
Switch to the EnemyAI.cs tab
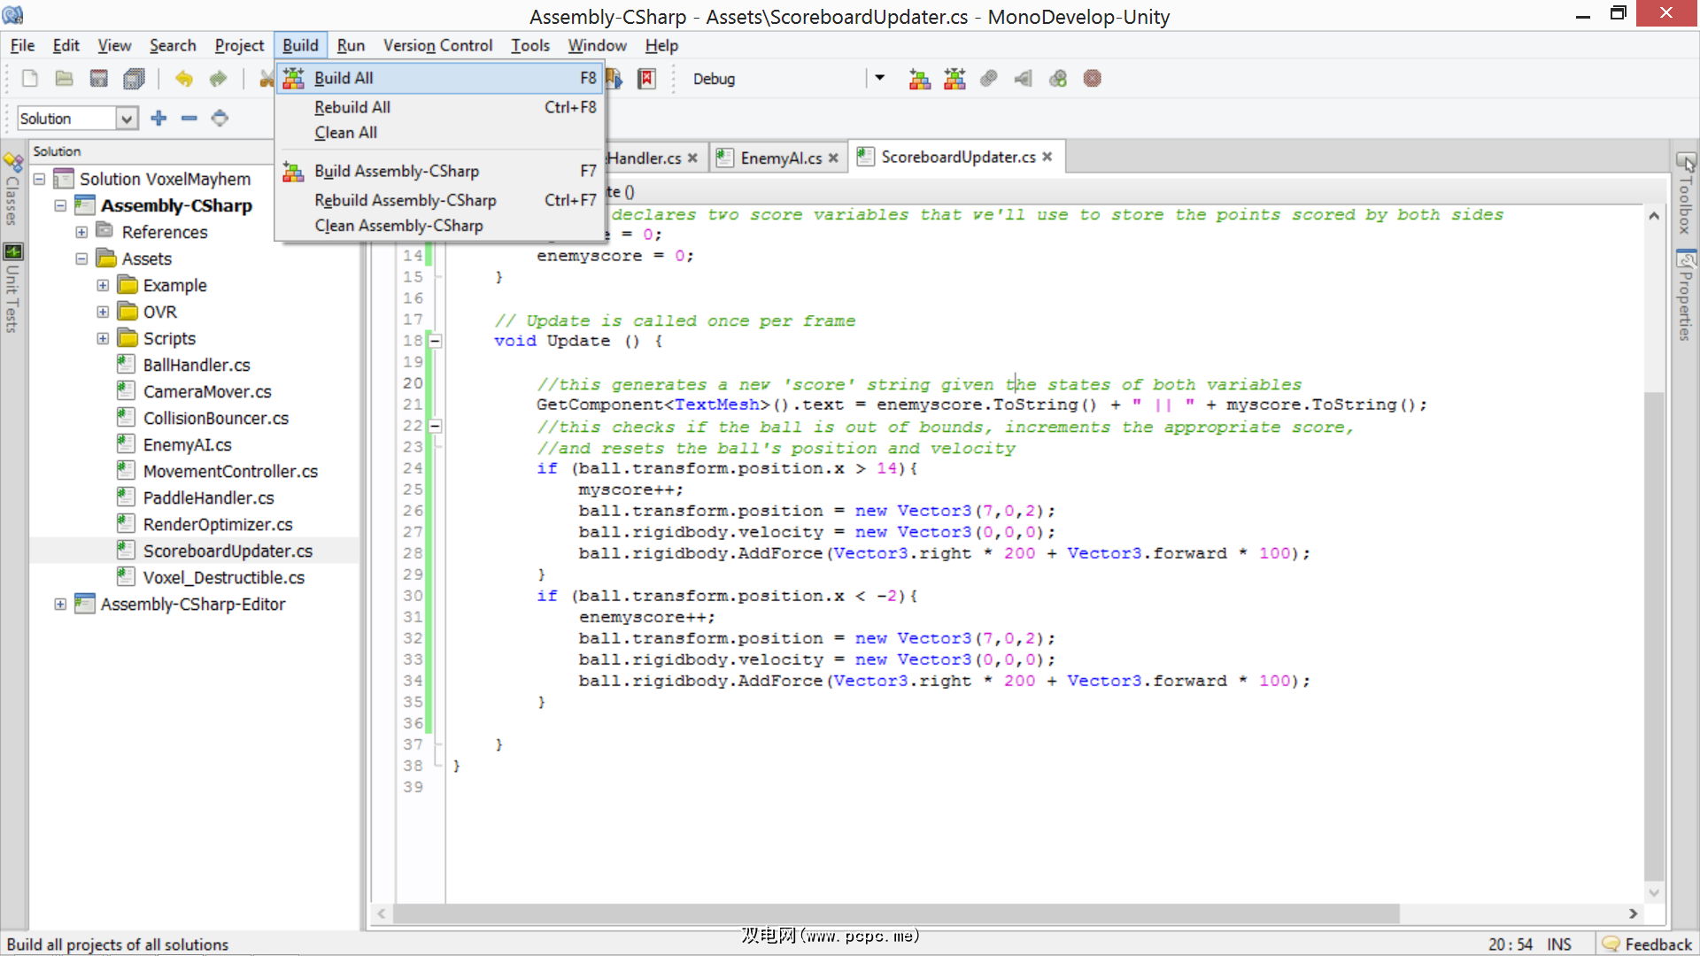(780, 158)
